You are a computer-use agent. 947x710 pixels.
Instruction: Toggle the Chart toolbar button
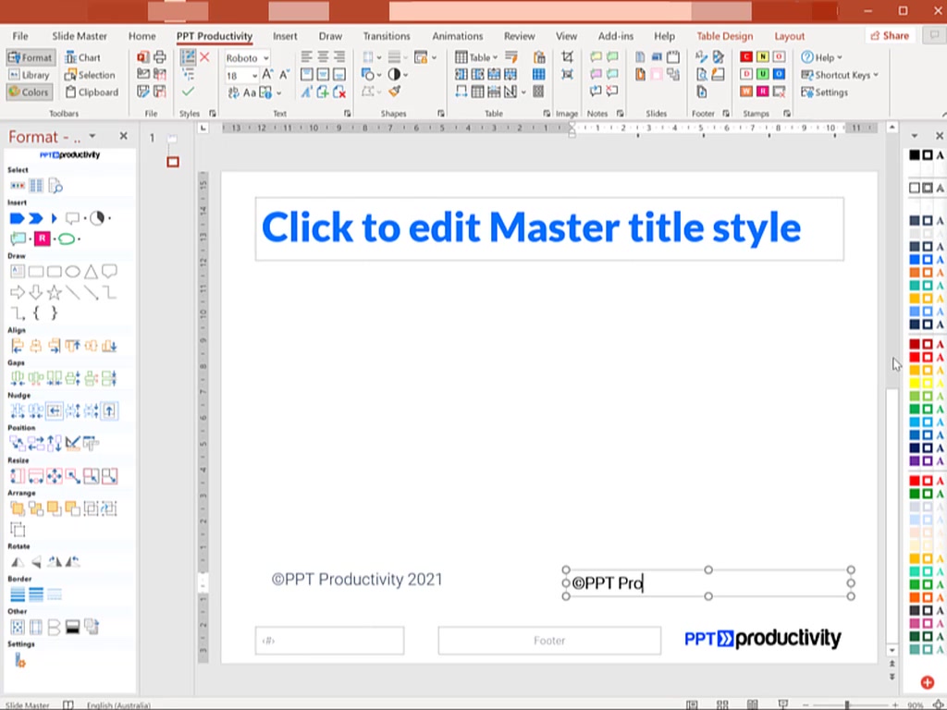(82, 58)
